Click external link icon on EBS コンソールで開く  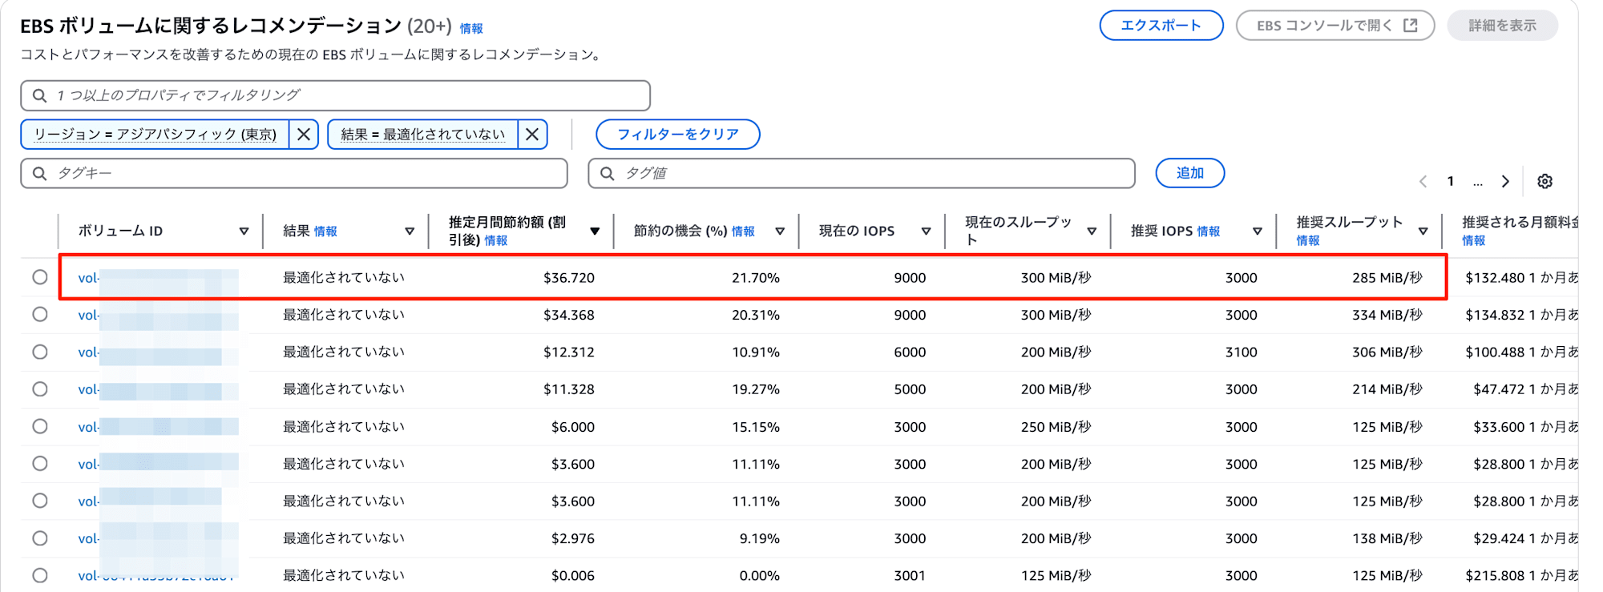(1411, 26)
